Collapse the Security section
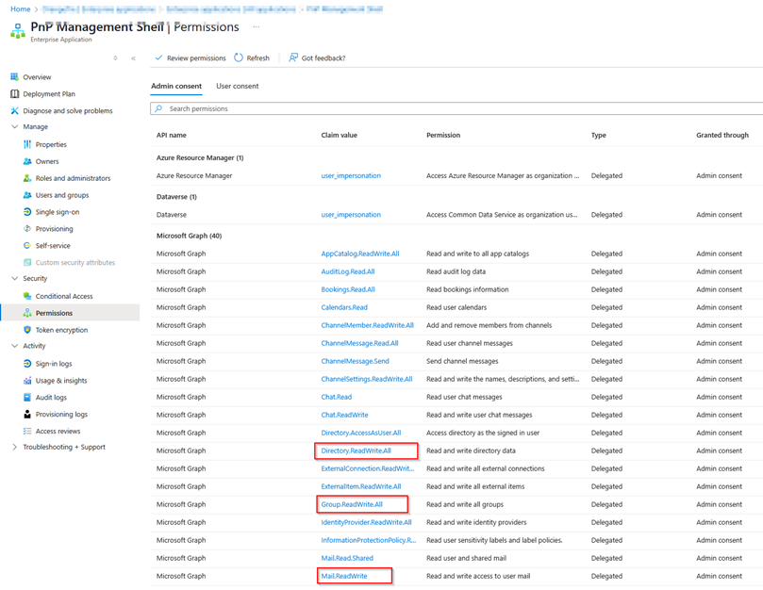Image resolution: width=763 pixels, height=590 pixels. (x=14, y=278)
